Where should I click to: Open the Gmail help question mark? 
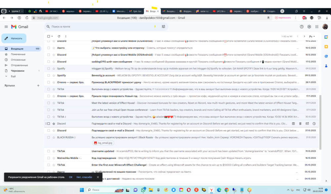pos(302,26)
